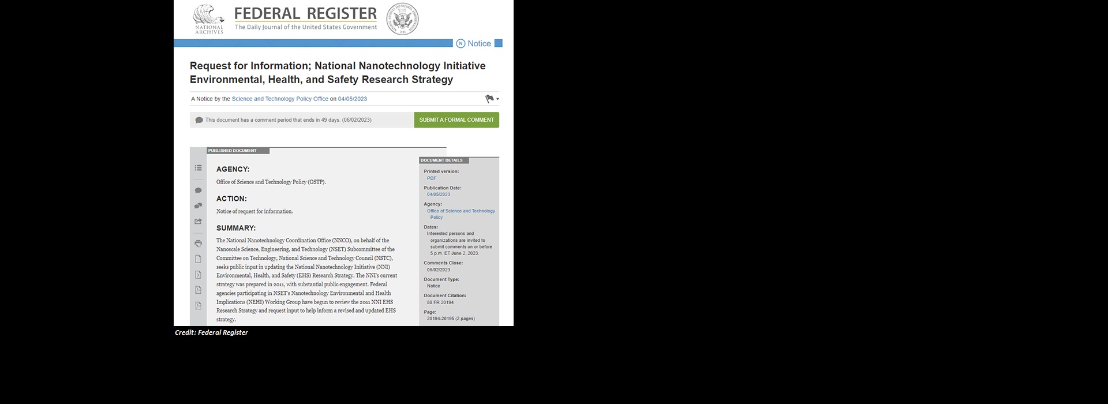Open the public comments double-bubble icon
This screenshot has height=404, width=1108.
198,205
